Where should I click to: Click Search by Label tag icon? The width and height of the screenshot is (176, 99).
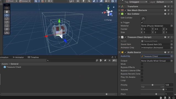click(x=105, y=61)
